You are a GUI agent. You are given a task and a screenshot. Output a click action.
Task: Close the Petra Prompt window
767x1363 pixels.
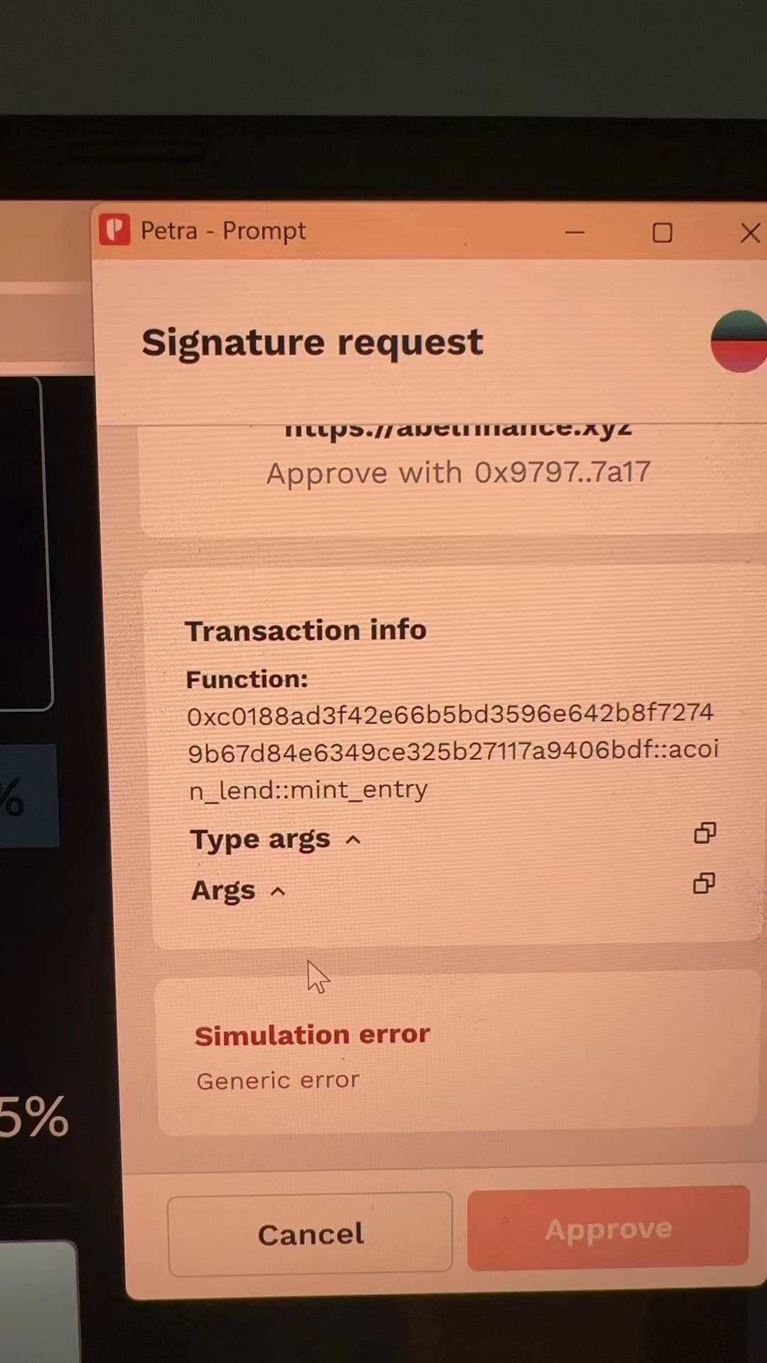(x=750, y=233)
